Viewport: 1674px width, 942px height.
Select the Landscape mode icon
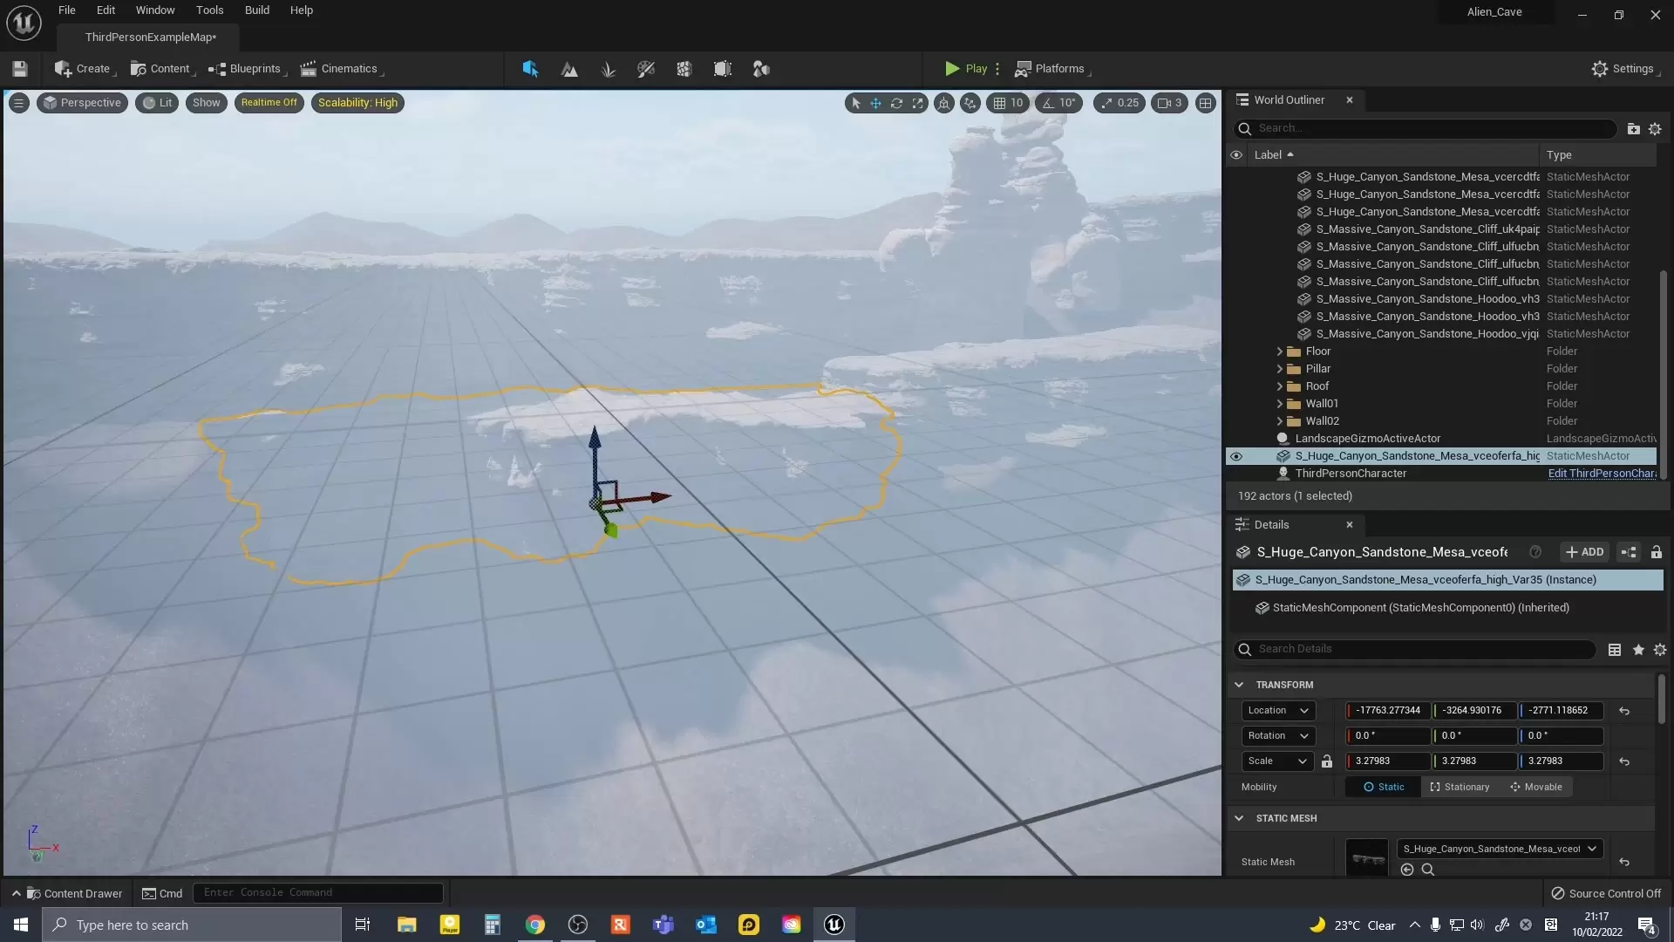coord(569,69)
